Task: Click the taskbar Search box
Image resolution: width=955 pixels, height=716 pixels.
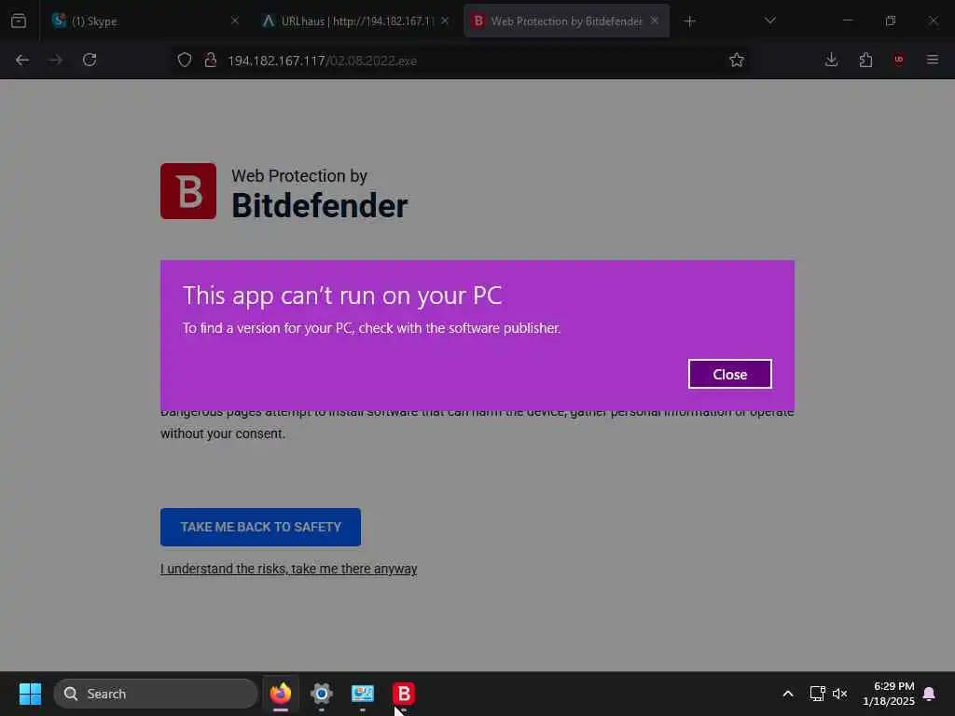Action: click(x=156, y=694)
